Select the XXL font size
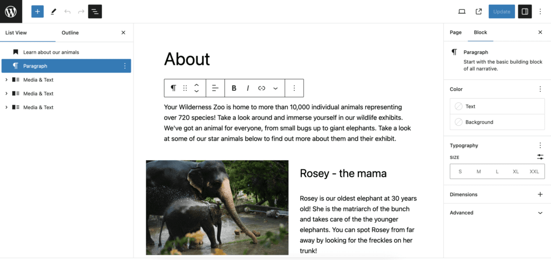Screen dimensions: 551x260 coord(534,171)
